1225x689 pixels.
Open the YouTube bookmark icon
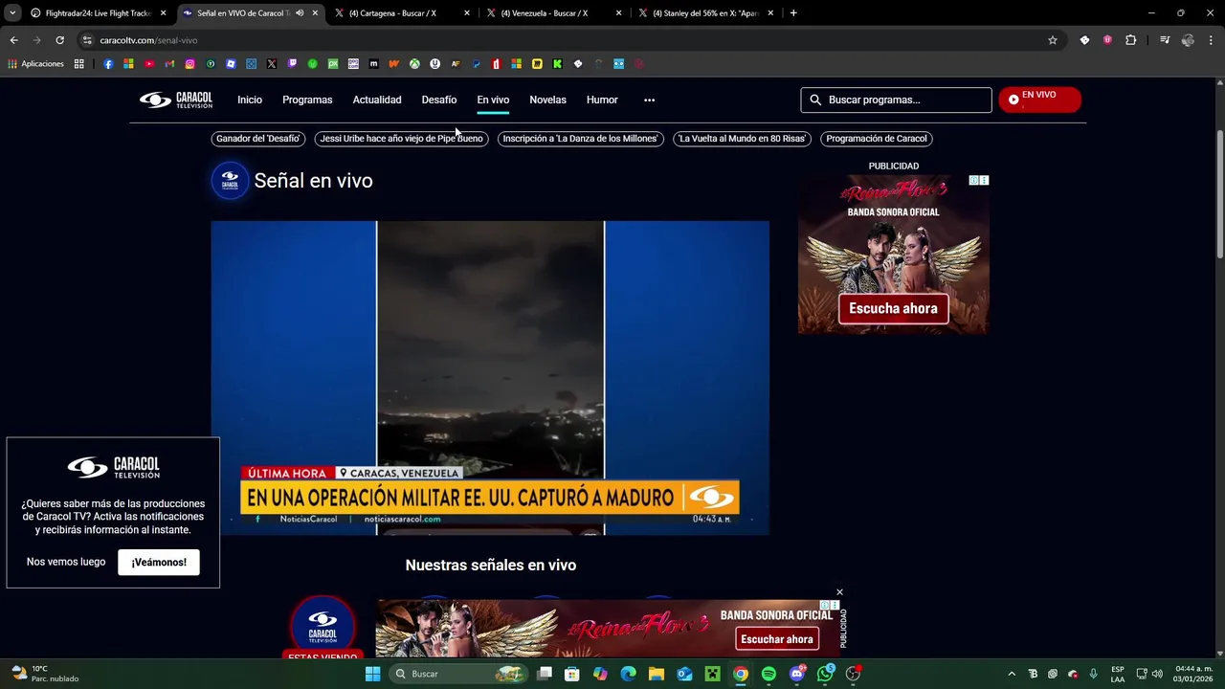click(149, 64)
